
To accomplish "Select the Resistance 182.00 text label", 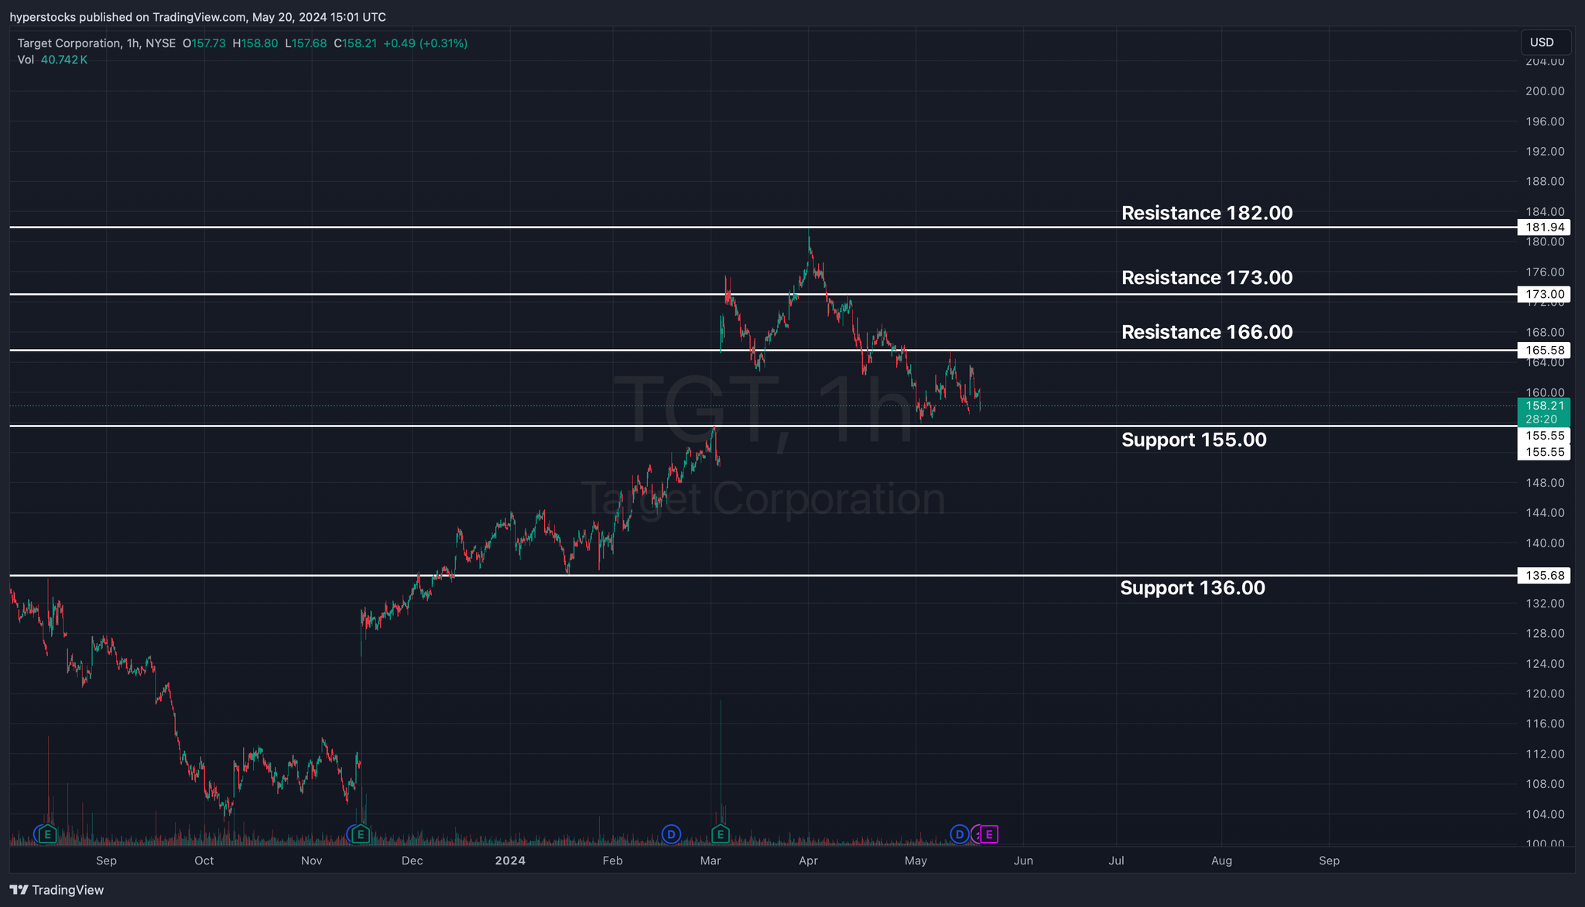I will [x=1207, y=213].
